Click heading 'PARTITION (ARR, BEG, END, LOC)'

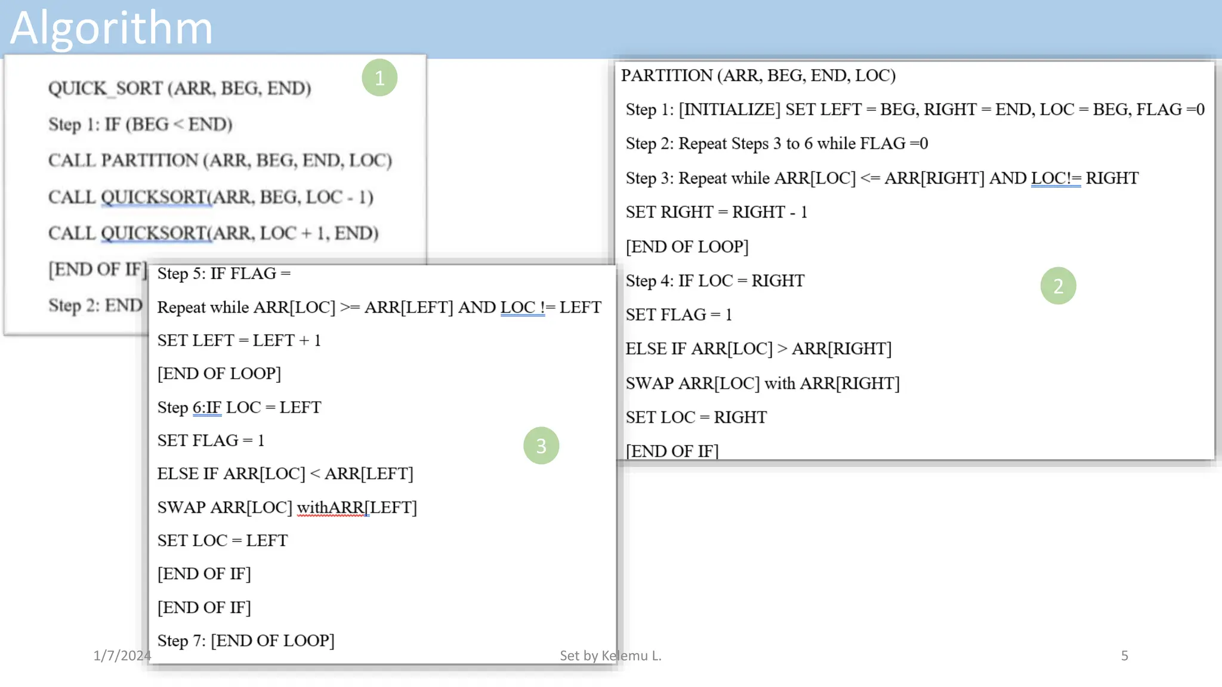[758, 75]
